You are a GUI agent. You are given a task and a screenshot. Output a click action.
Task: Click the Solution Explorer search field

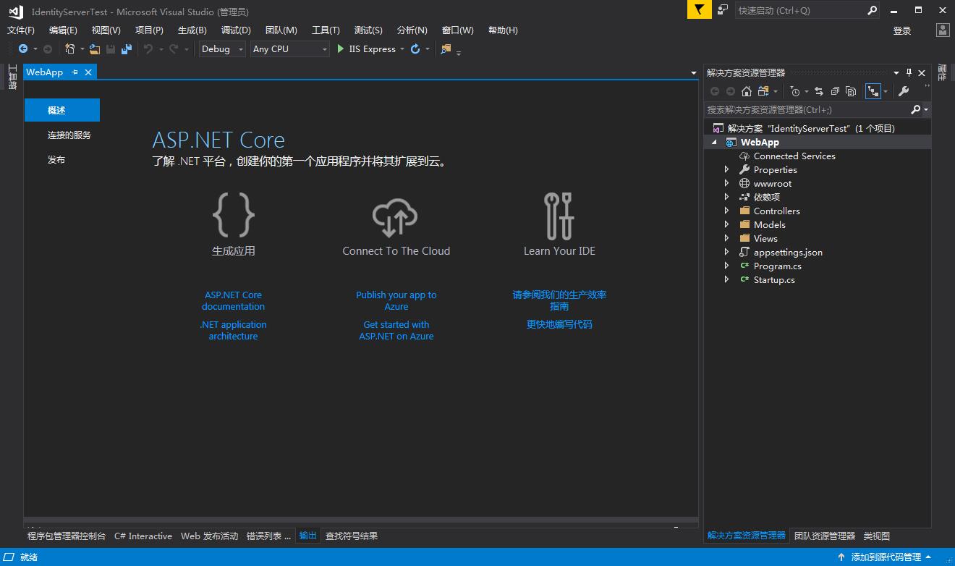(806, 110)
